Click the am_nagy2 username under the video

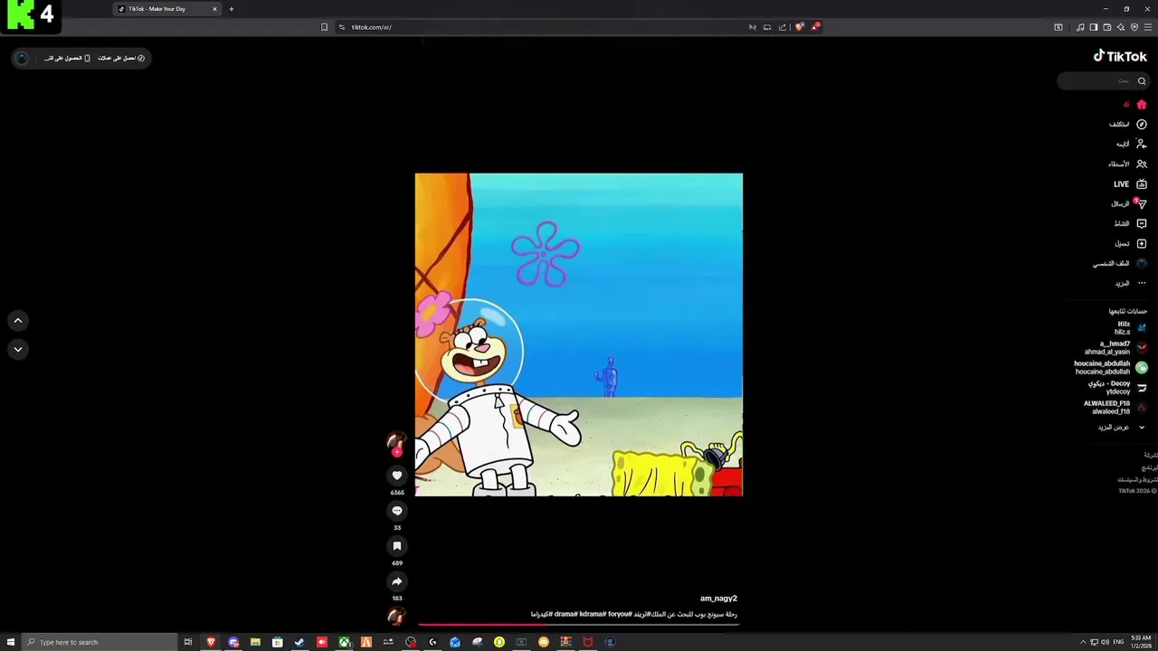718,599
